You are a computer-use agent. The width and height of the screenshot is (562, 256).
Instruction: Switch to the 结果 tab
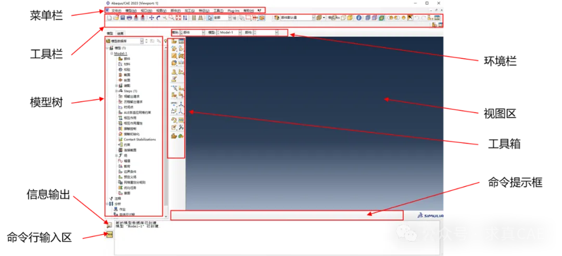tap(120, 33)
